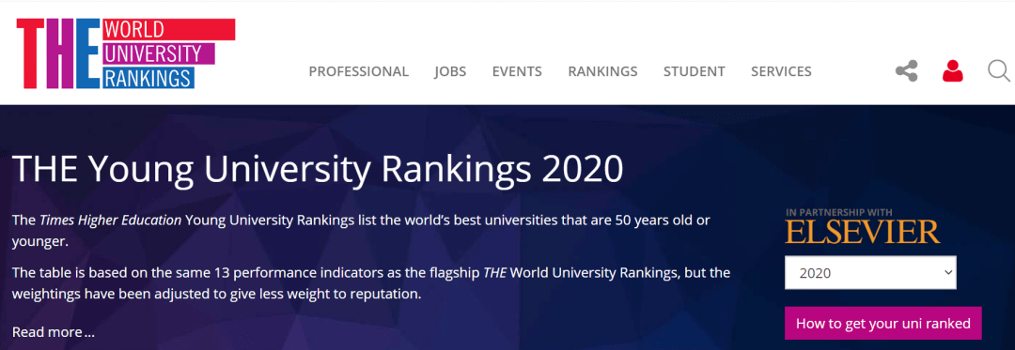Select the Student menu item

coord(694,71)
